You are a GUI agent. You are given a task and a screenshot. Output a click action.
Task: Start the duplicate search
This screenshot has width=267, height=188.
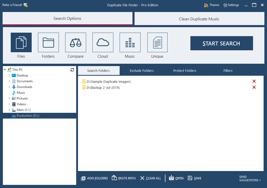pyautogui.click(x=221, y=43)
